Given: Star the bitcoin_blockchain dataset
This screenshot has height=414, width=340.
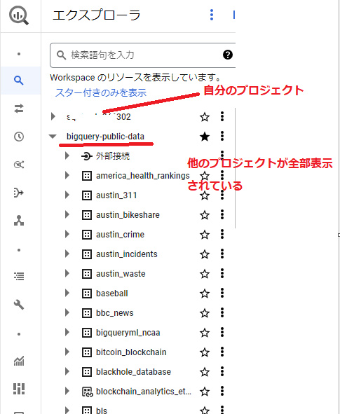Looking at the screenshot, I should click(205, 352).
